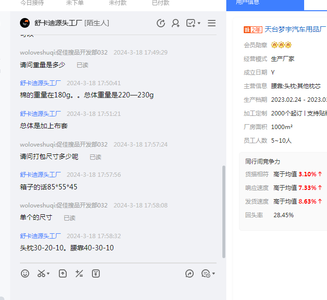Click the upload file icon

[x=63, y=274]
